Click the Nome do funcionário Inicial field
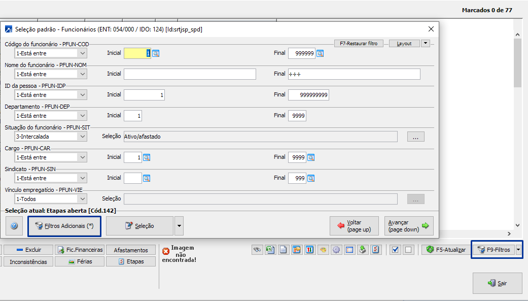Image resolution: width=528 pixels, height=301 pixels. tap(190, 74)
